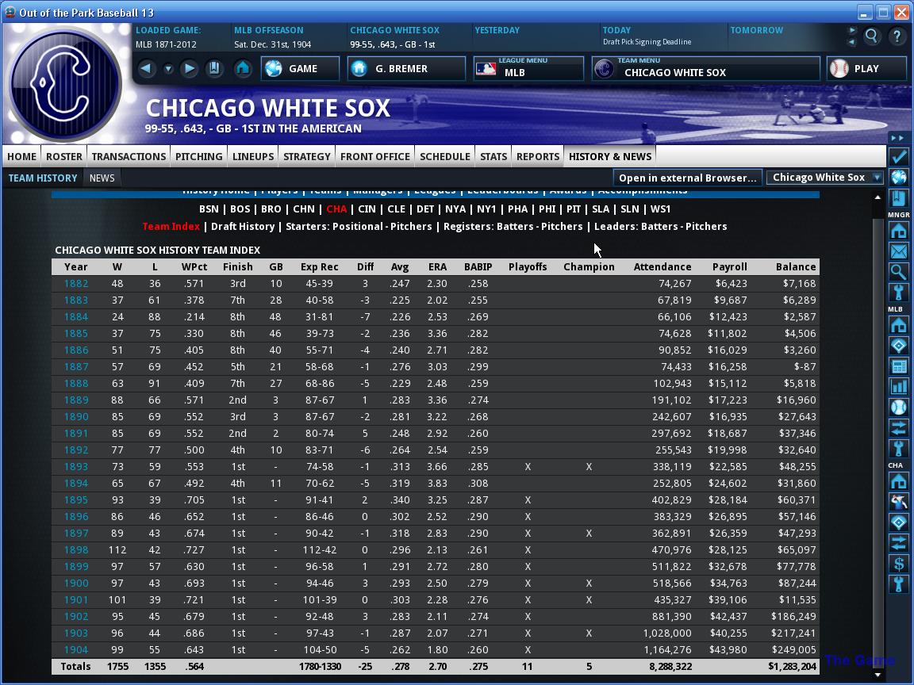
Task: Open the Chicago White Sox team dropdown
Action: click(x=824, y=178)
